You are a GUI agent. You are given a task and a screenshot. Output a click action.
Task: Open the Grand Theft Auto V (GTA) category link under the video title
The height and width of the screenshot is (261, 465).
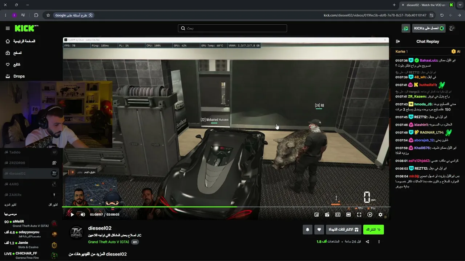tap(109, 242)
